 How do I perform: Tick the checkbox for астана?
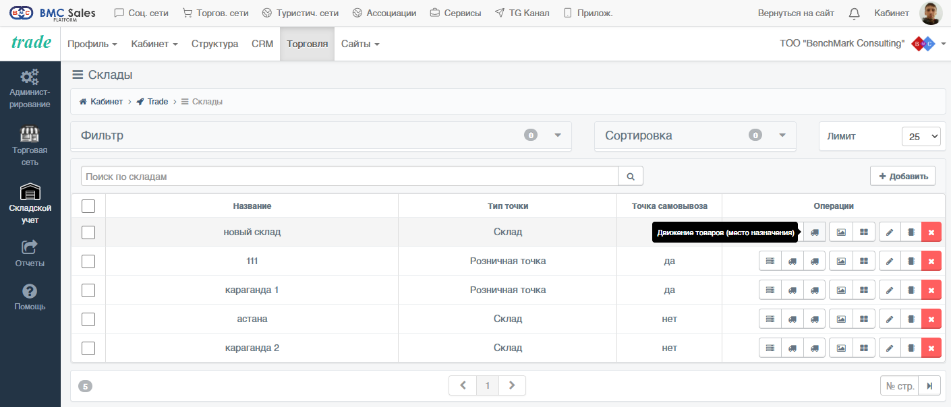[x=88, y=319]
